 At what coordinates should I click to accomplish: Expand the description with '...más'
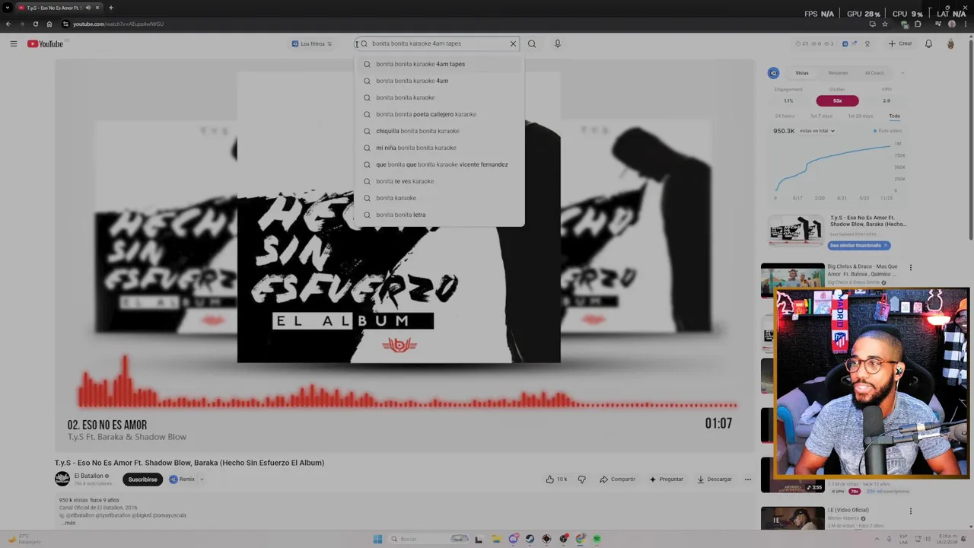pyautogui.click(x=68, y=523)
